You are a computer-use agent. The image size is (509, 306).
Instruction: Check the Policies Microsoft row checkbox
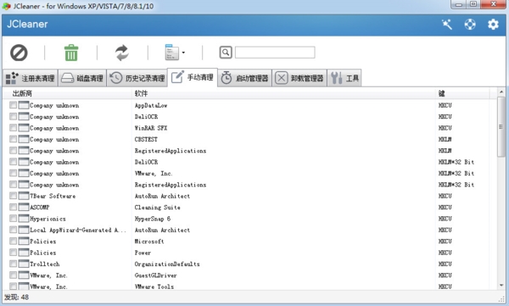[x=13, y=241]
